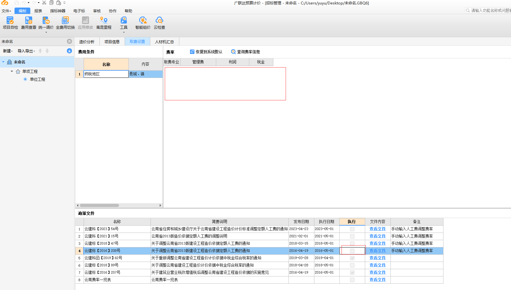The width and height of the screenshot is (511, 290).
Task: Open the redo history dropdown arrow
Action: (39, 3)
